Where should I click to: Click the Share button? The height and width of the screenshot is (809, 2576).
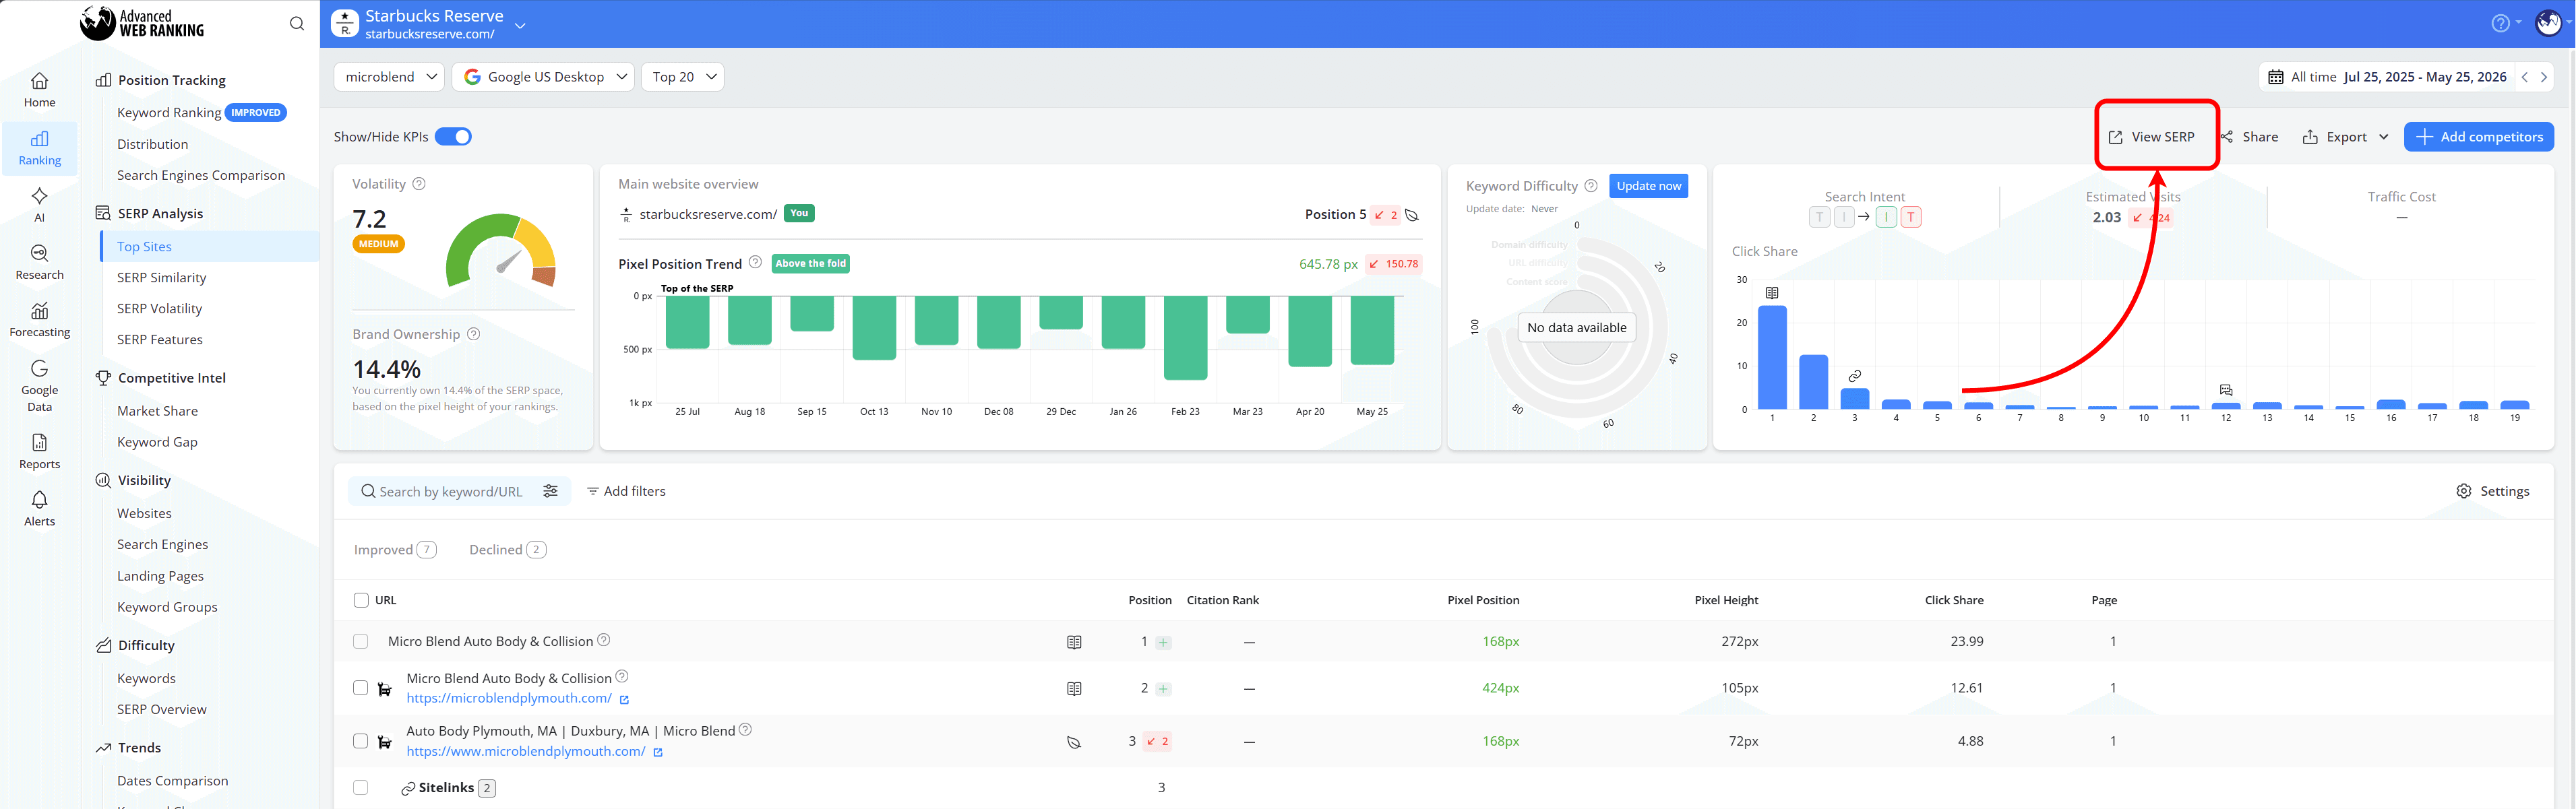[x=2249, y=137]
